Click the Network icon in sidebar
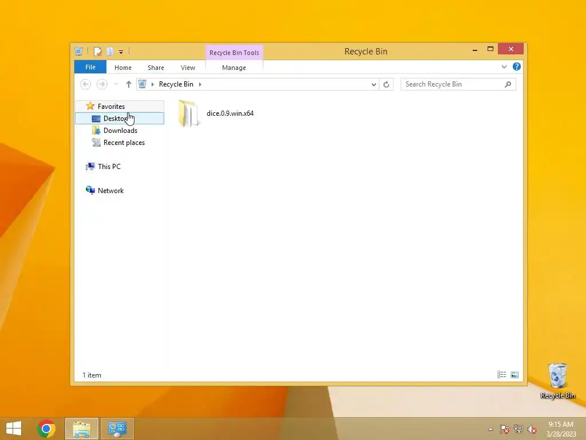 coord(90,190)
